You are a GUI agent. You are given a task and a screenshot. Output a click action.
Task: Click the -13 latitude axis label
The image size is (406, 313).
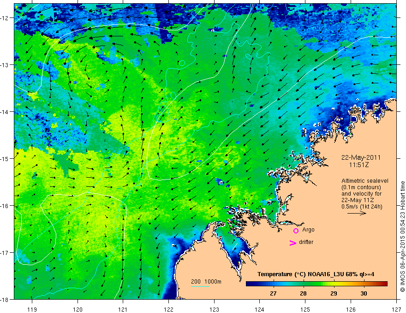[x=5, y=65]
